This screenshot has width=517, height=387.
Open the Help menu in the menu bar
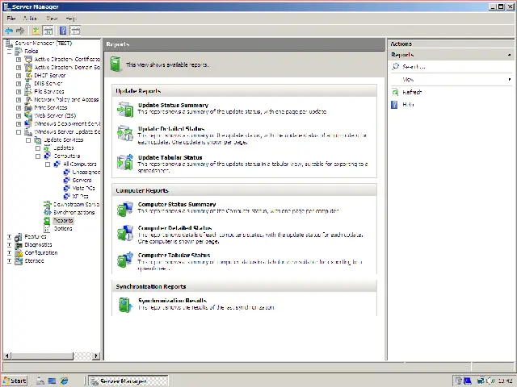pos(70,18)
